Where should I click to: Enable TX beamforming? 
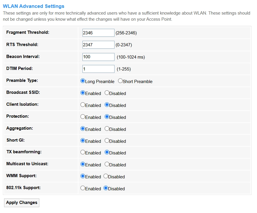(x=83, y=152)
